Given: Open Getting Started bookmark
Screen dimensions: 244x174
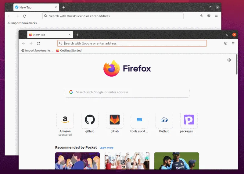Looking at the screenshot, I should pyautogui.click(x=69, y=50).
